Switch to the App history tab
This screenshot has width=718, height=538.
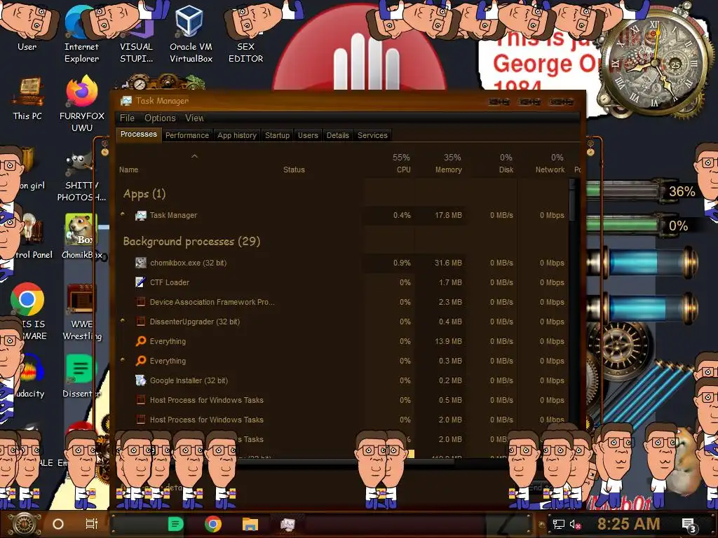point(237,135)
